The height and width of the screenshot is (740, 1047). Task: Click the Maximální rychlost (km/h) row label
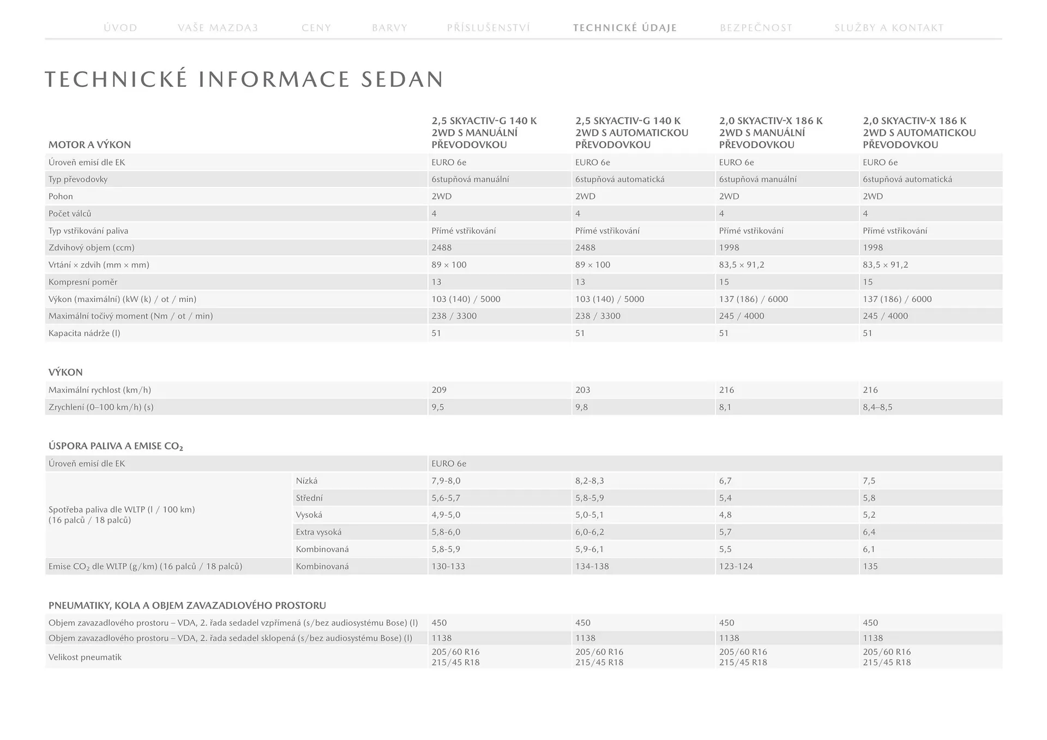click(100, 390)
